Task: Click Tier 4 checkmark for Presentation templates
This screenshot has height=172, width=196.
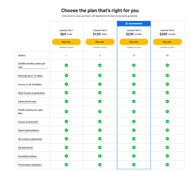Action: point(167,165)
